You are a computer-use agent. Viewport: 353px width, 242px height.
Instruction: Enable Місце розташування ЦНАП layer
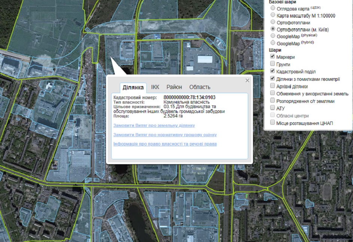(273, 123)
